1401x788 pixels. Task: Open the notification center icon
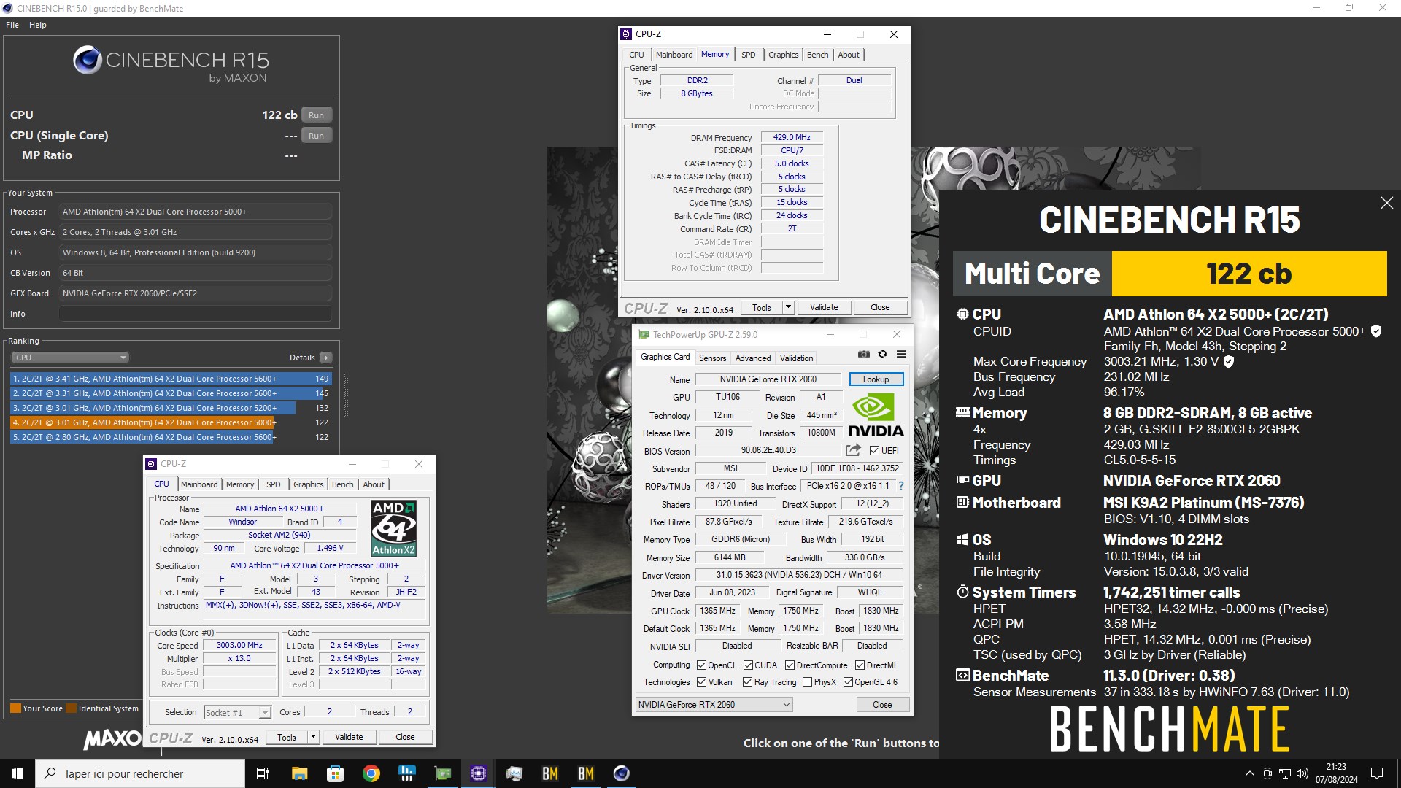(x=1377, y=773)
